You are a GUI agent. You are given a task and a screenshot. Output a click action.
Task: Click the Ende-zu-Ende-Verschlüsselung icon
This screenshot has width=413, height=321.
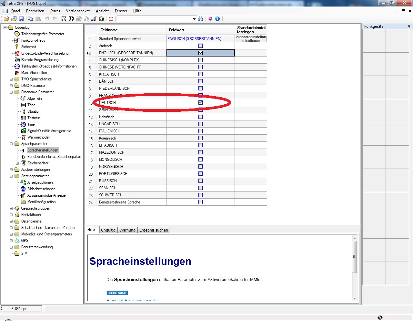(17, 53)
